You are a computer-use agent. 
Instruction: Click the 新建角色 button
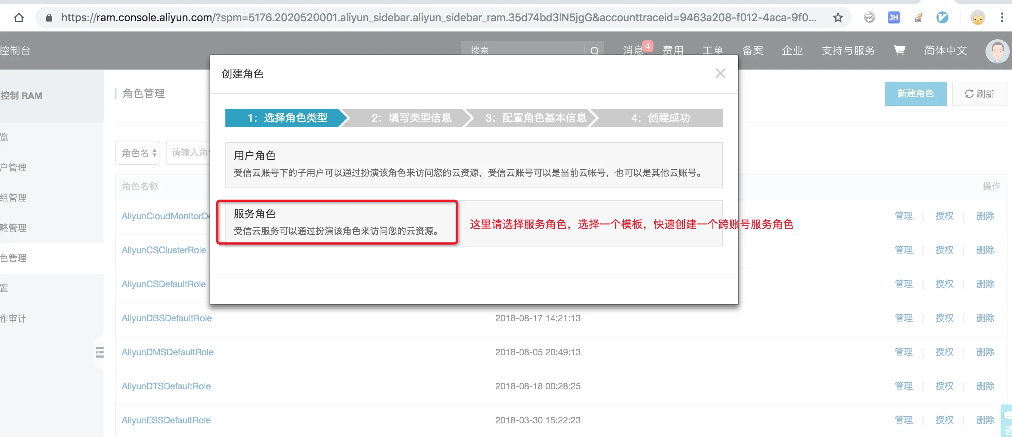click(x=915, y=93)
